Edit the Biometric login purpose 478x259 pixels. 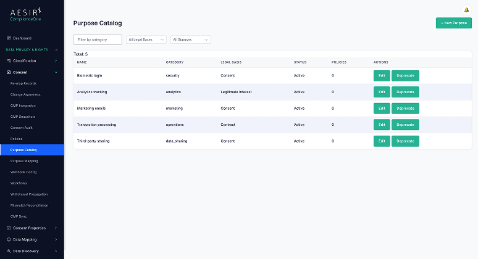381,75
